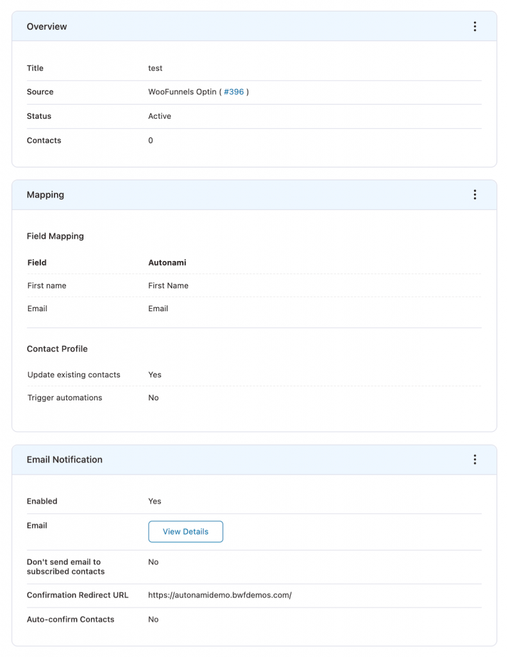This screenshot has width=508, height=657.
Task: Click the First Name mapped value
Action: (168, 286)
